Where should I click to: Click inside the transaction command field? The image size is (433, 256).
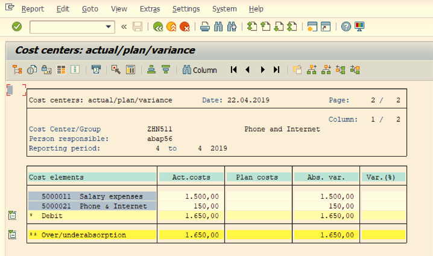67,27
